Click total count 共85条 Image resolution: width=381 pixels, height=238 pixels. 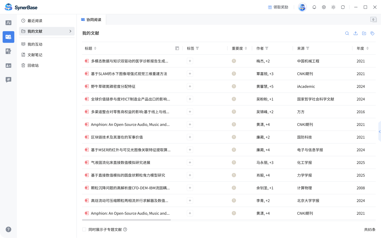coord(370,229)
